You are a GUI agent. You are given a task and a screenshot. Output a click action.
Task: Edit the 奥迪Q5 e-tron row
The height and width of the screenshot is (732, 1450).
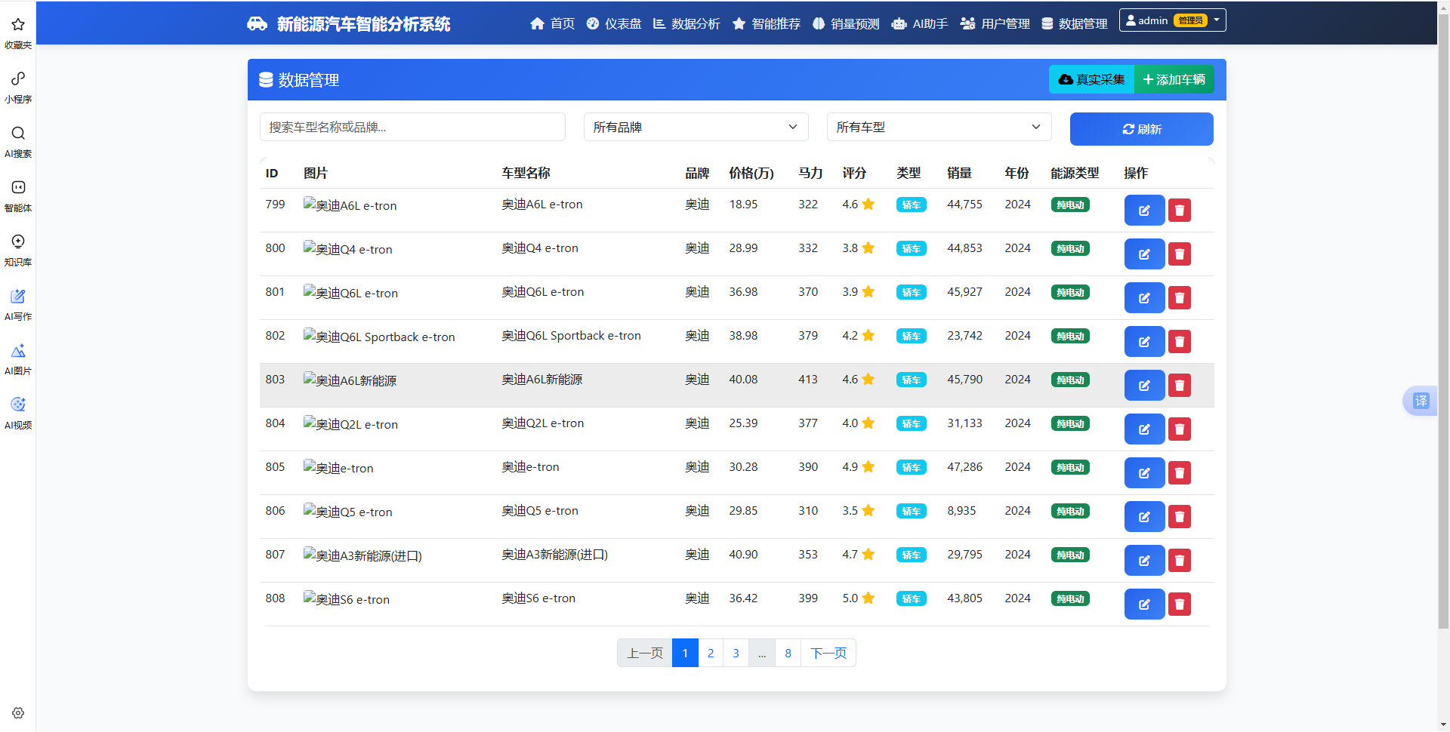click(x=1144, y=517)
